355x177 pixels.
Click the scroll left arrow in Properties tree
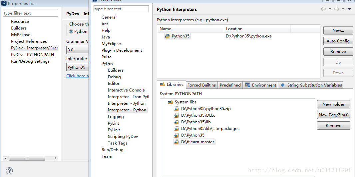click(6, 158)
